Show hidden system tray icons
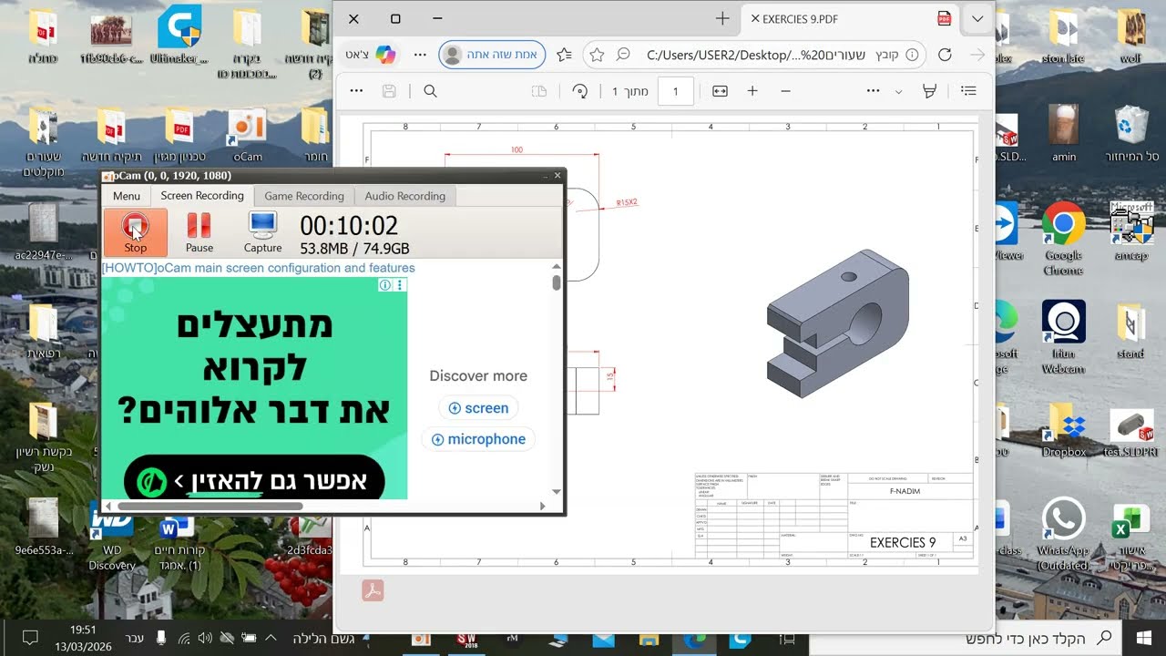The width and height of the screenshot is (1166, 656). click(x=271, y=638)
